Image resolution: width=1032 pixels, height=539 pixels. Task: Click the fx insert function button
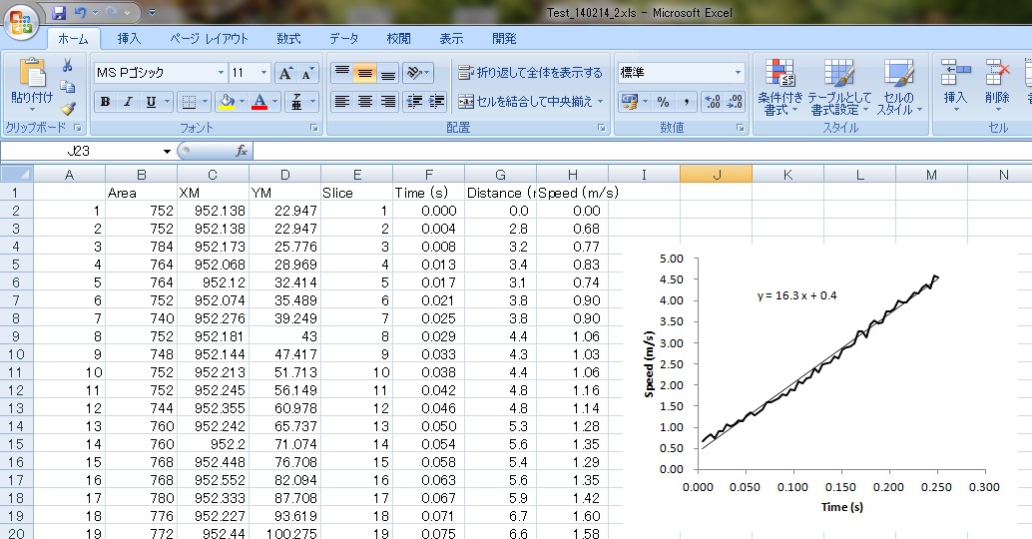(242, 152)
